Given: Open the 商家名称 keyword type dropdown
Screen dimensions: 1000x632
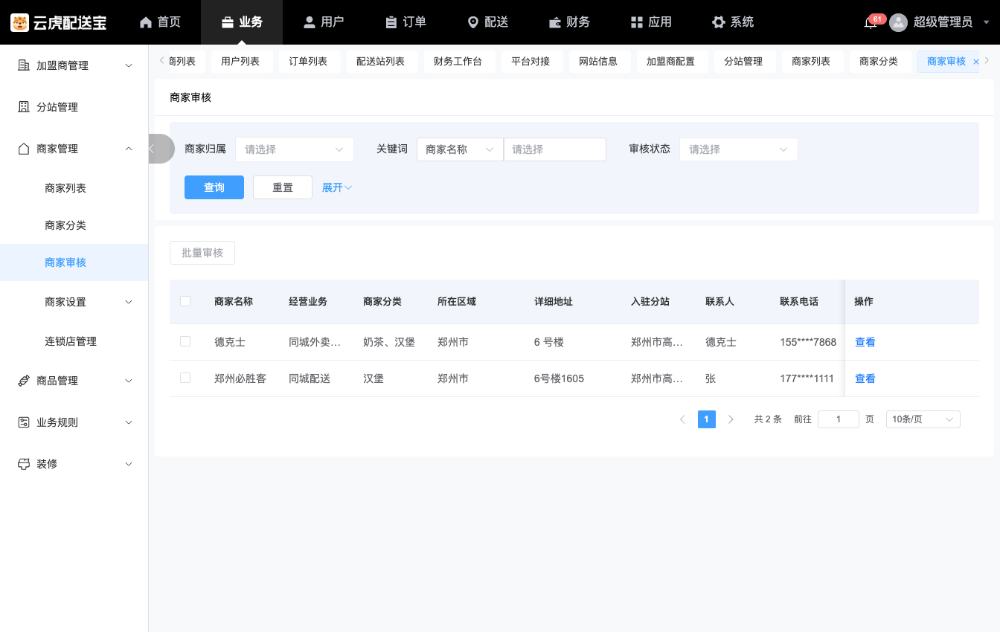Looking at the screenshot, I should [x=460, y=149].
